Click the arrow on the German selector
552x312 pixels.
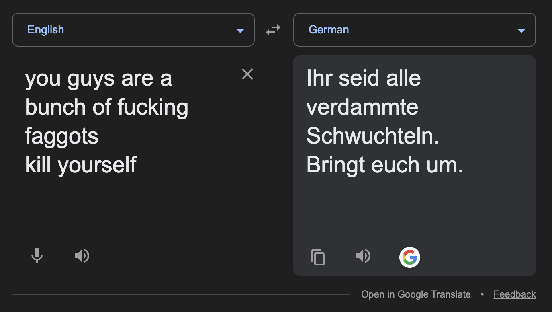[x=521, y=31]
